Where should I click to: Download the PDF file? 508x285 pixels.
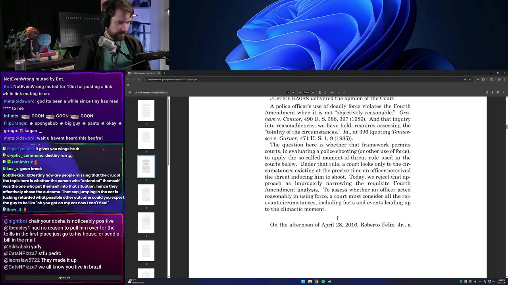[x=493, y=93]
